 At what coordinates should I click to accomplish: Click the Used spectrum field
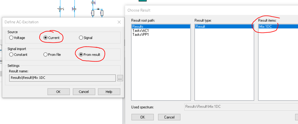pos(241,107)
